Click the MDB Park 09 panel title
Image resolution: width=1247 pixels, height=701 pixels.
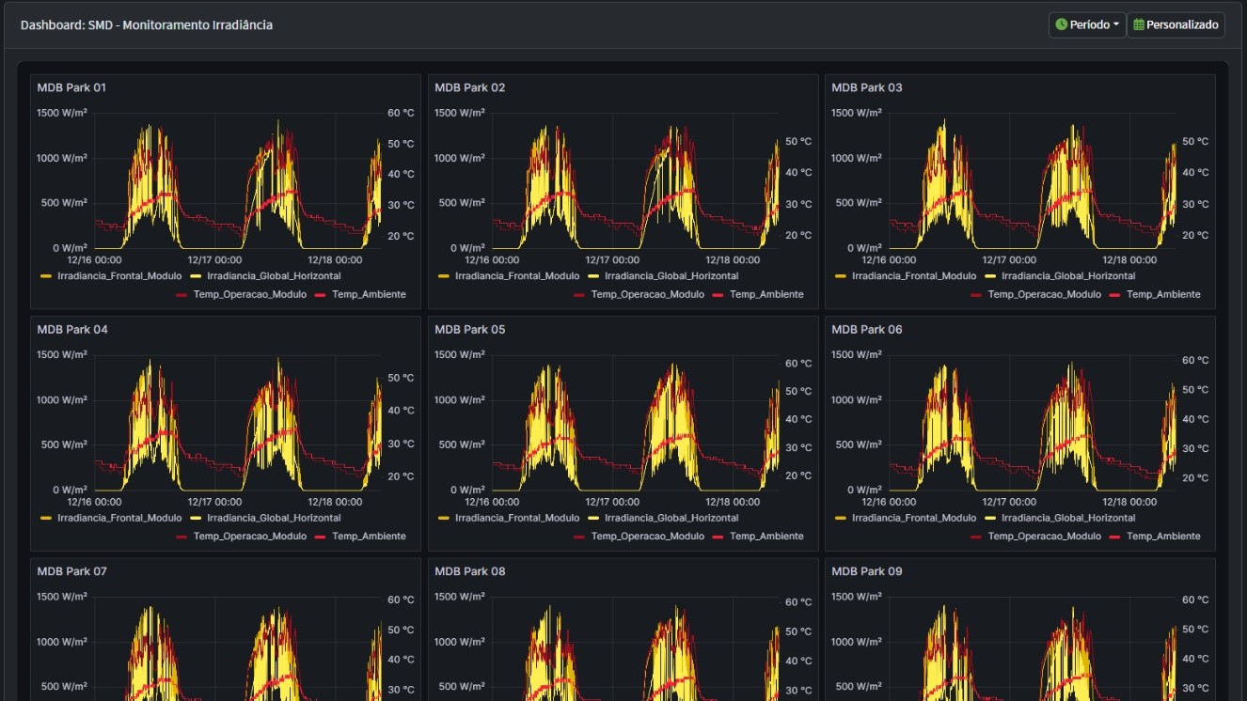click(866, 571)
